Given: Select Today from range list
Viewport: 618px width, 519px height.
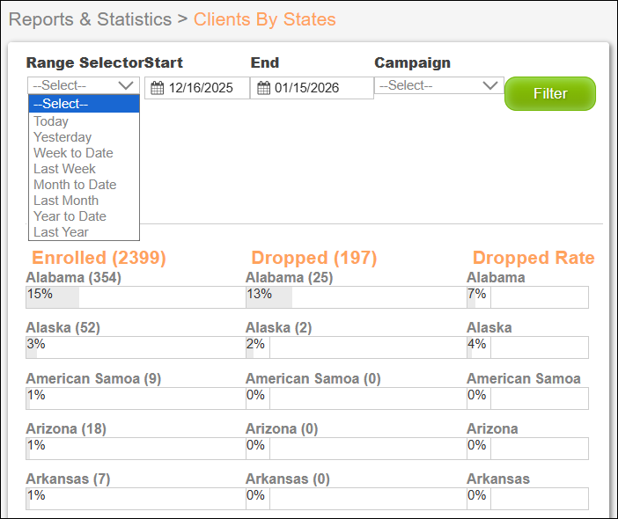Looking at the screenshot, I should pos(84,121).
